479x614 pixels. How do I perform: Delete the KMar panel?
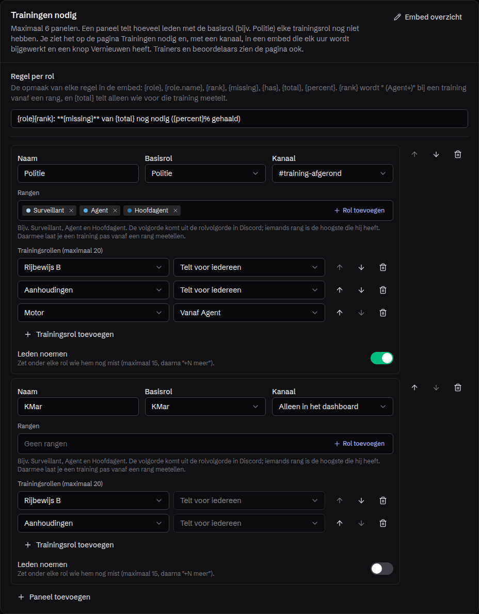(x=457, y=387)
